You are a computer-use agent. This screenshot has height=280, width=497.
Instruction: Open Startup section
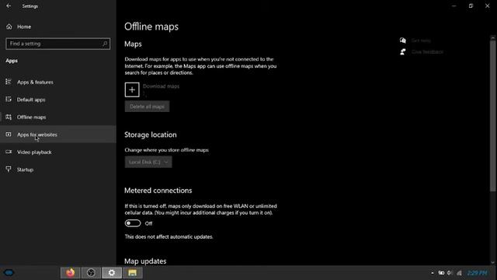pyautogui.click(x=57, y=170)
